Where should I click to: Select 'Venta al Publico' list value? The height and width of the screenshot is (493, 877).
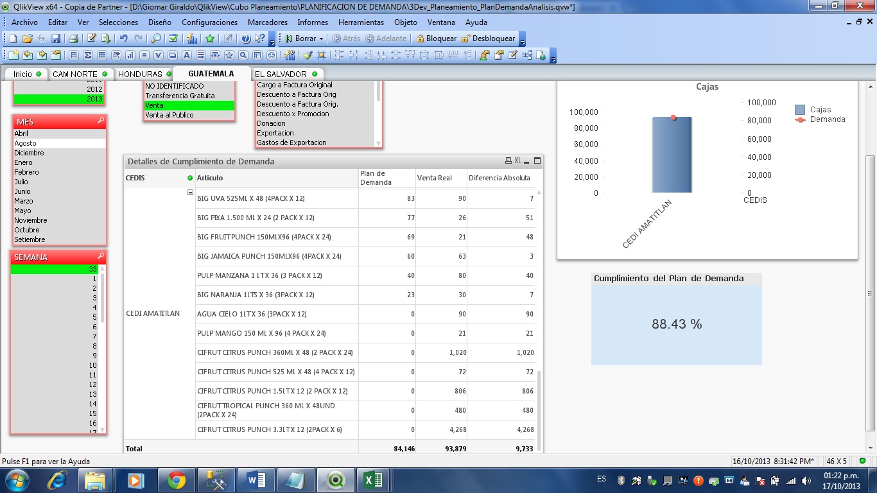pyautogui.click(x=189, y=115)
